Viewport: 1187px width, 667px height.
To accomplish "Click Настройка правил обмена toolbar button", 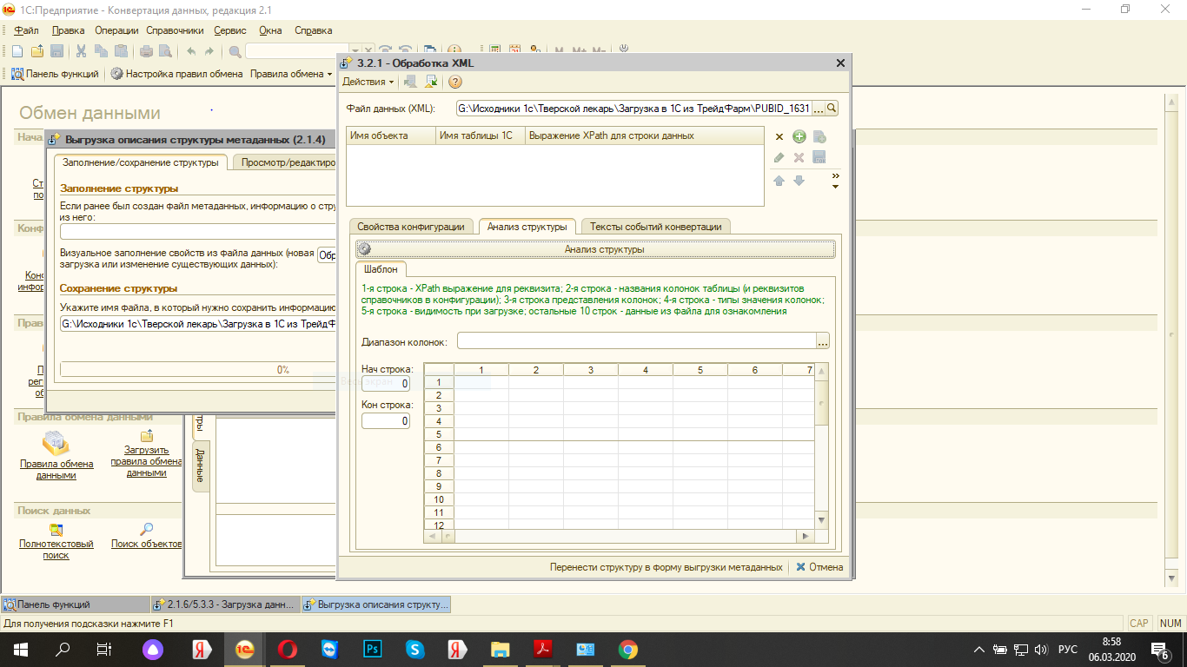I will [x=176, y=74].
